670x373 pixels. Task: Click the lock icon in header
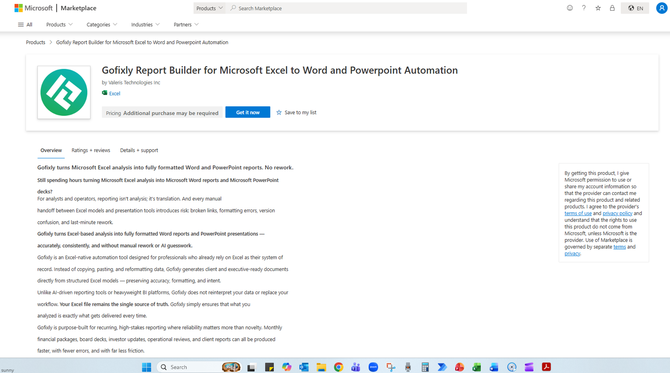pos(612,8)
